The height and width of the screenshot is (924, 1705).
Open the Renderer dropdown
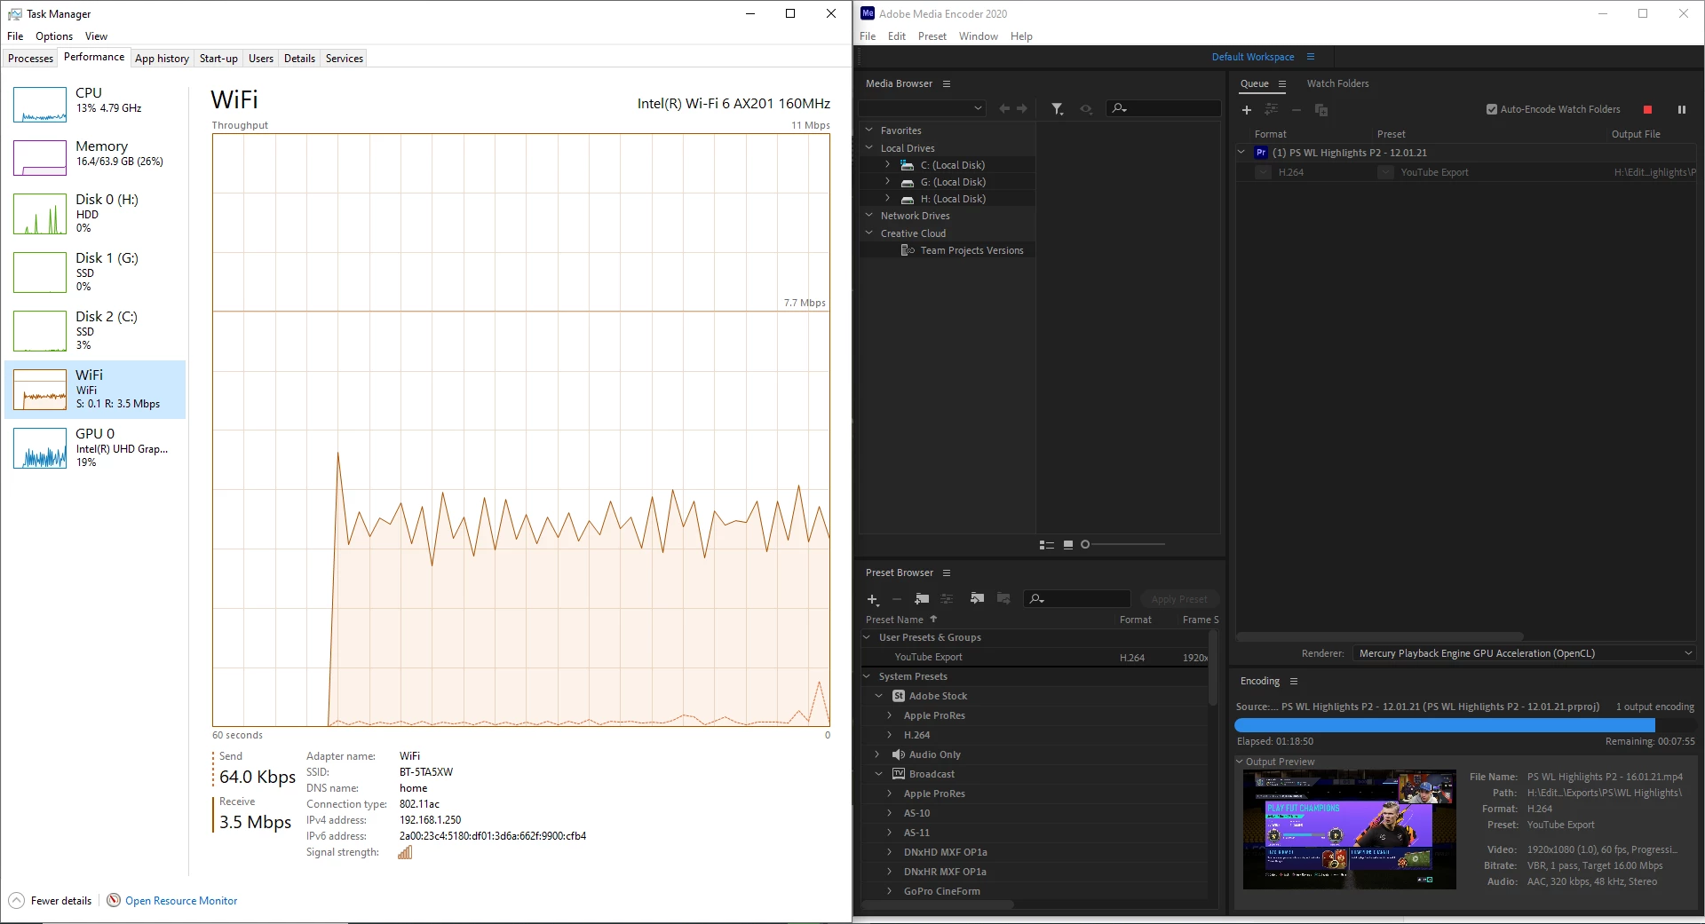point(1524,653)
